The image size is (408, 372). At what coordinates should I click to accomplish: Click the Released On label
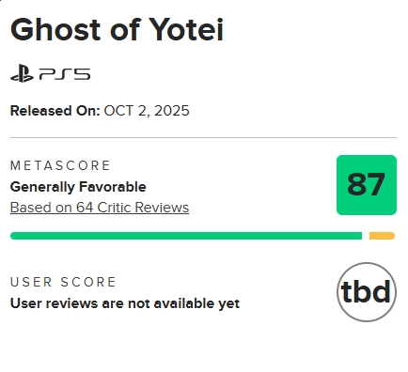(x=55, y=111)
